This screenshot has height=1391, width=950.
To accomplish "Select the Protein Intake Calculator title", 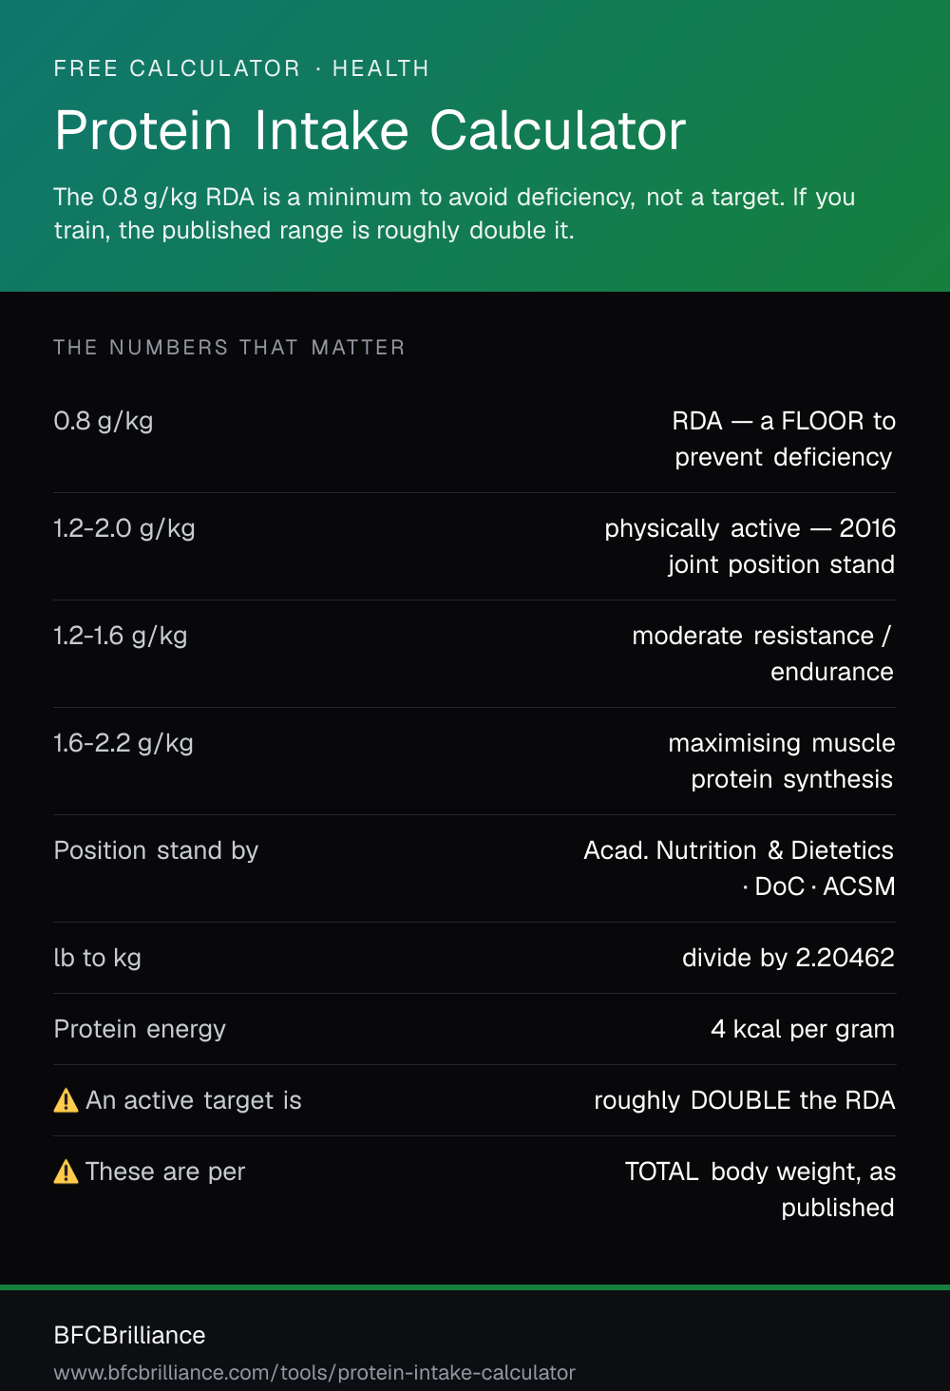I will point(370,130).
